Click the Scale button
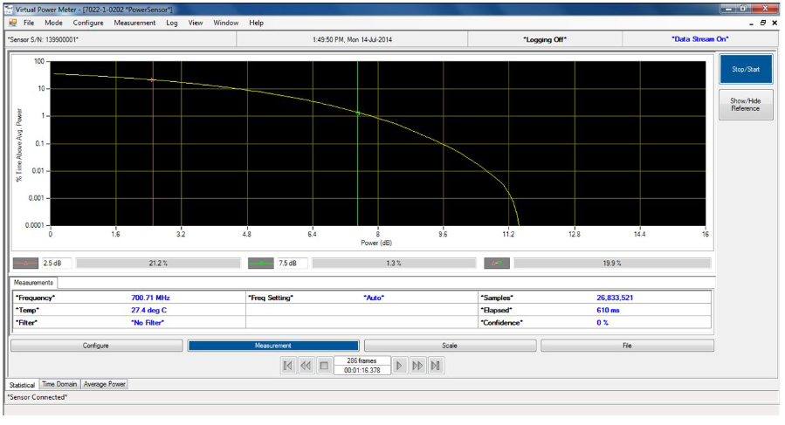 point(450,346)
